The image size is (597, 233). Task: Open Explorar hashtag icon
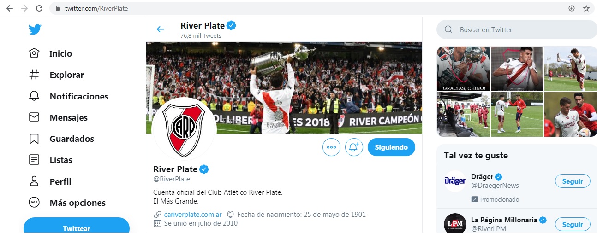[x=34, y=75]
